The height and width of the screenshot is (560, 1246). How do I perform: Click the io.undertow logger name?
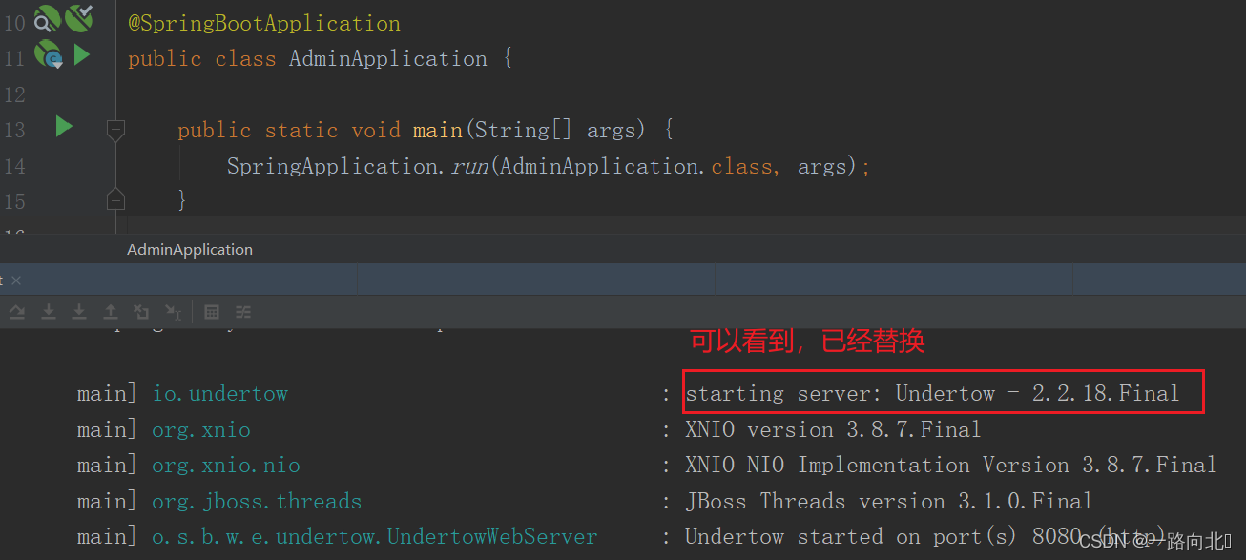point(219,393)
